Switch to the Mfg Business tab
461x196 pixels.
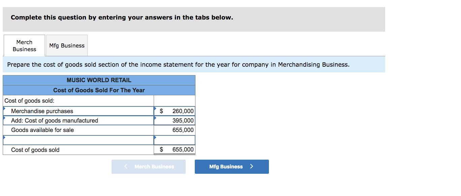tap(66, 45)
